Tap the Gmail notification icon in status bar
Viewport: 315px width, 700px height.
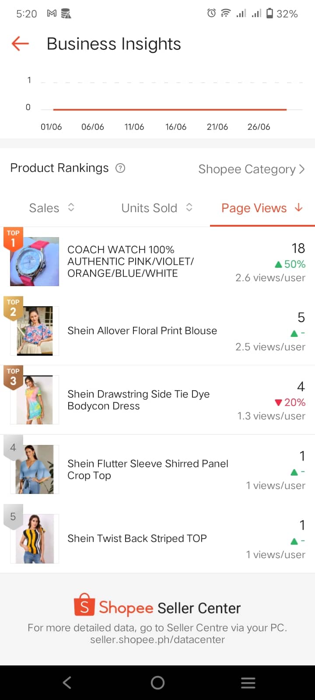[x=52, y=14]
